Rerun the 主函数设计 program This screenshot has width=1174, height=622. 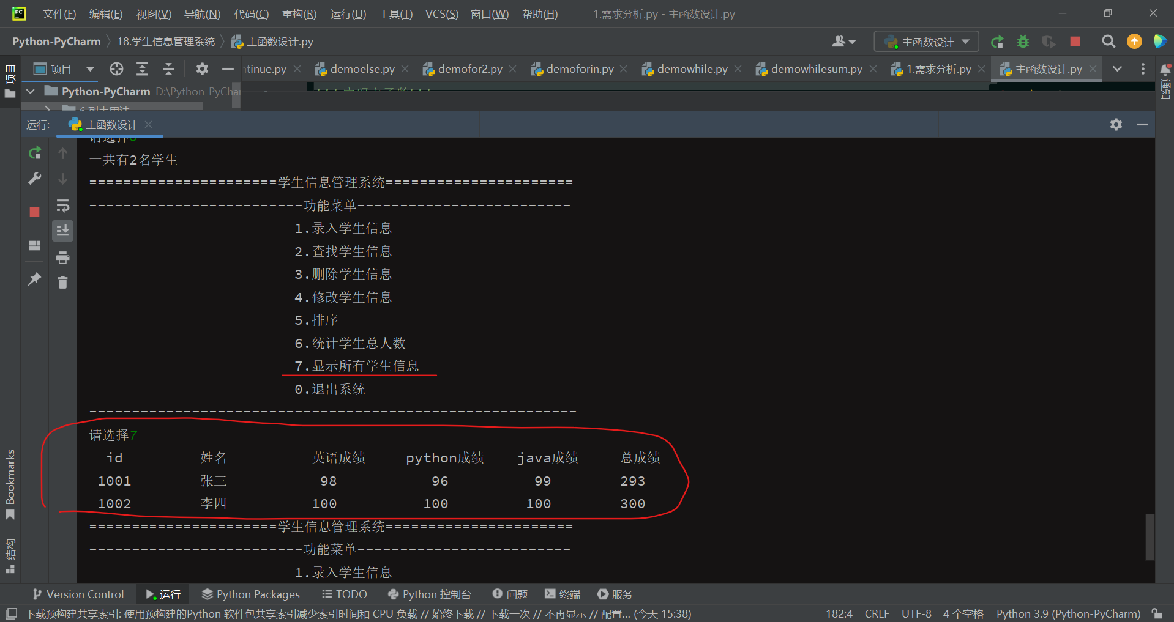34,152
